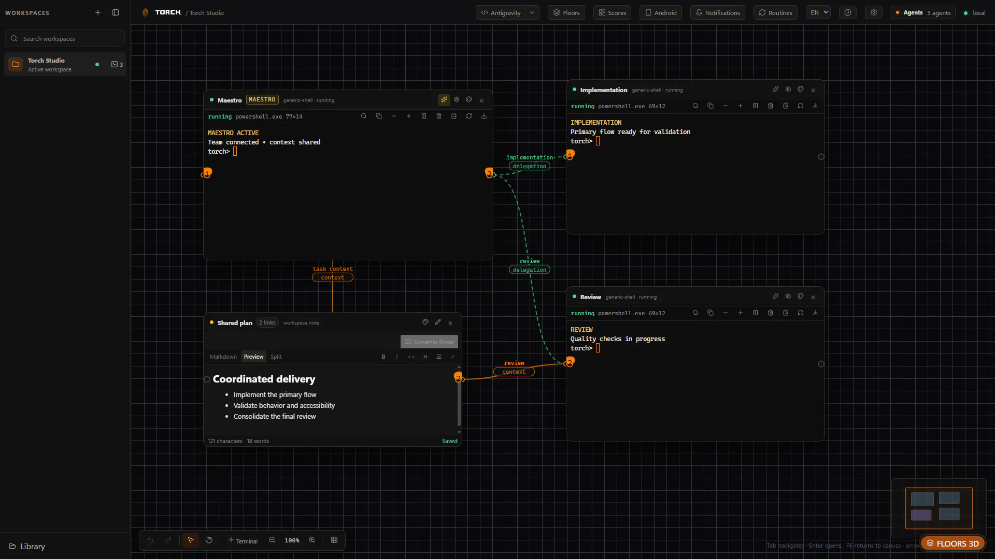Open global settings gear in top bar

tap(874, 12)
